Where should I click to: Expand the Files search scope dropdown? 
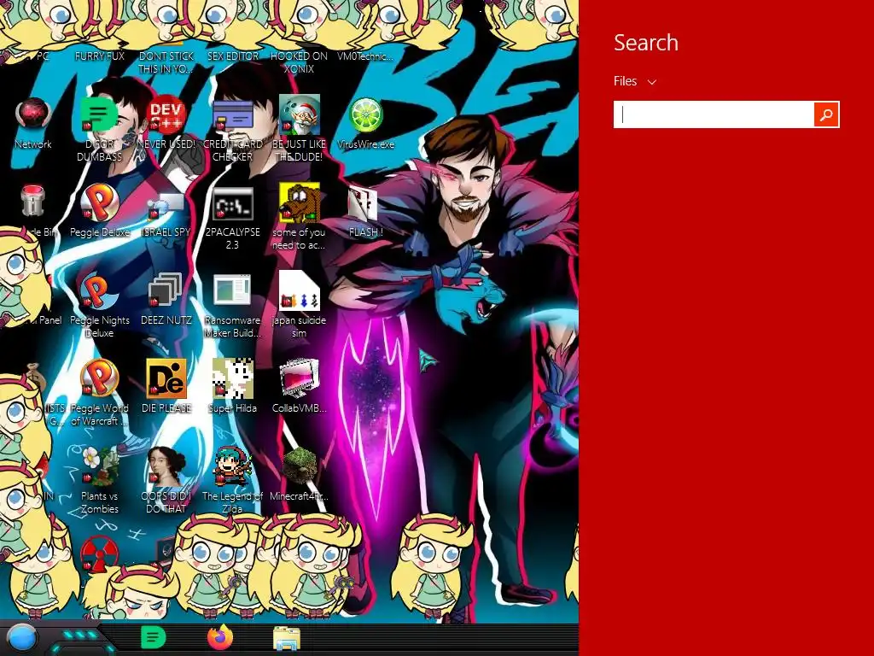click(x=635, y=81)
